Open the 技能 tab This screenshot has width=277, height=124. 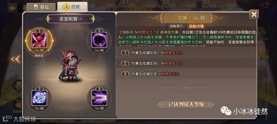(72, 7)
